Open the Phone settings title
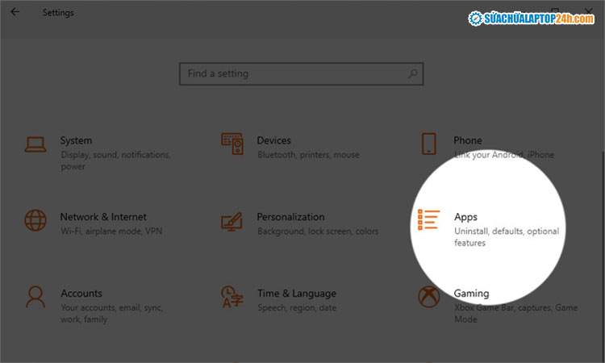Image resolution: width=605 pixels, height=363 pixels. tap(468, 140)
